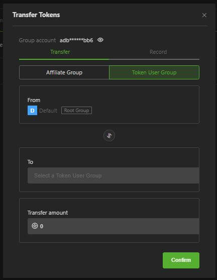Select the Transfer tab
This screenshot has height=280, width=217.
(x=60, y=52)
